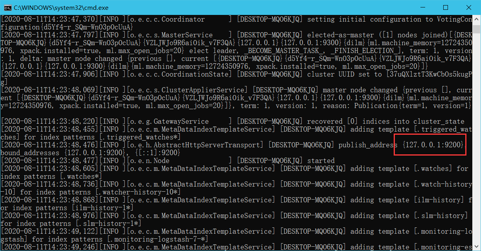Click the text '_BECOME_MASTER_TASK_'
The width and height of the screenshot is (481, 251).
point(284,51)
